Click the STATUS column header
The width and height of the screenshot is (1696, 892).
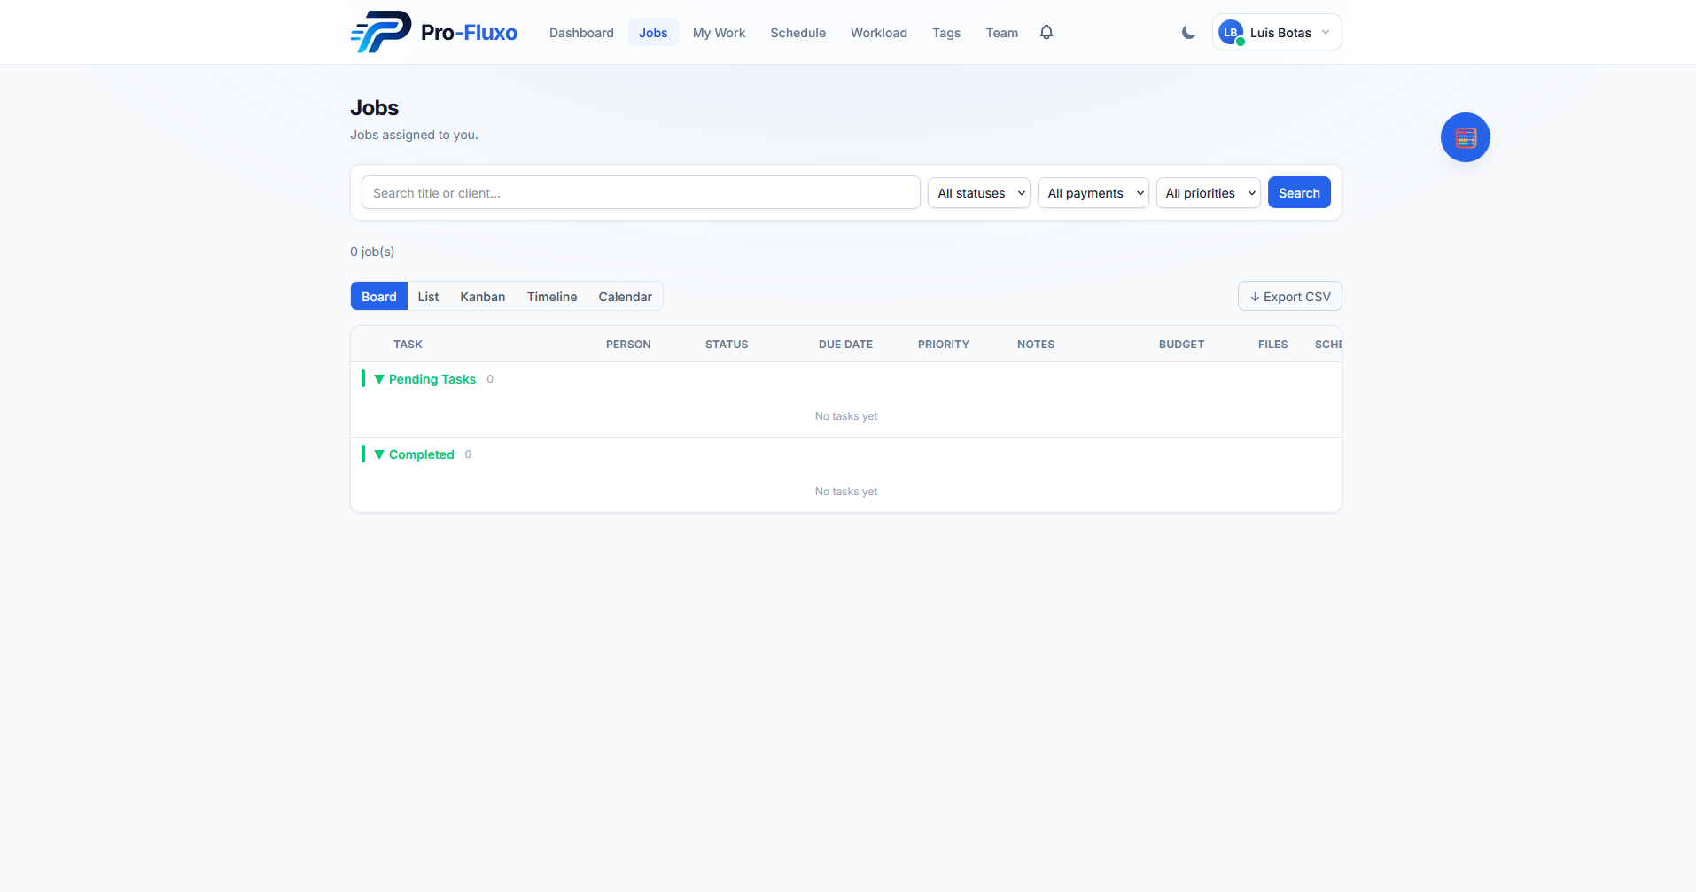727,345
